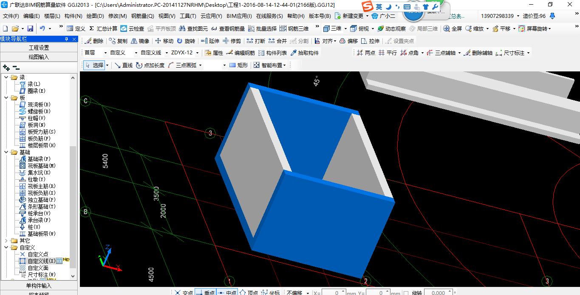Open 查找图元 find element tool
Viewport: 580px width, 295px height.
tap(193, 28)
